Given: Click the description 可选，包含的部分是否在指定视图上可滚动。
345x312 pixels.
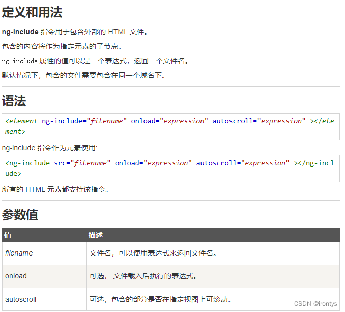Looking at the screenshot, I should [160, 299].
